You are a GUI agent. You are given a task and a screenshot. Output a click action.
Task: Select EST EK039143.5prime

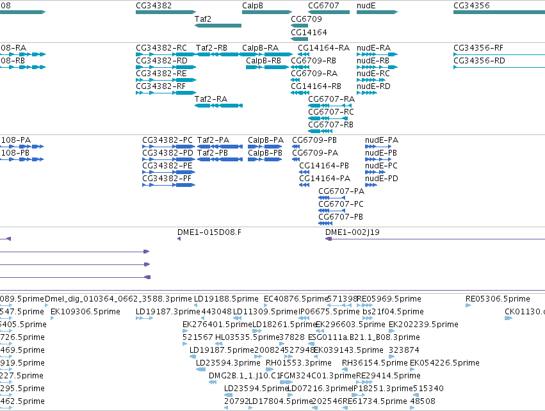(348, 351)
